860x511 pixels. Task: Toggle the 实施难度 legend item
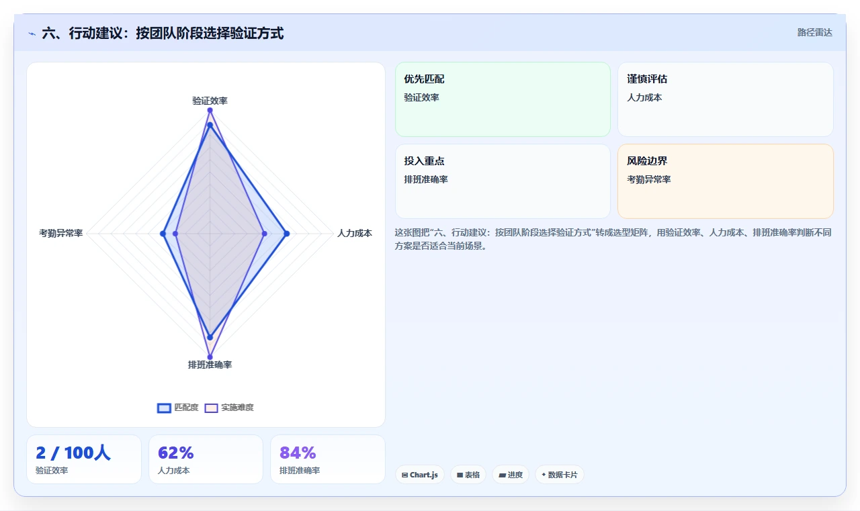229,408
